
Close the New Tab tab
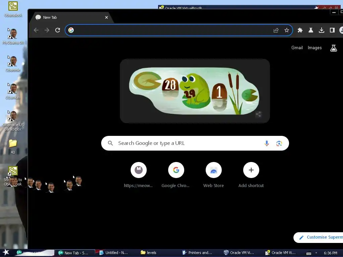click(x=107, y=17)
